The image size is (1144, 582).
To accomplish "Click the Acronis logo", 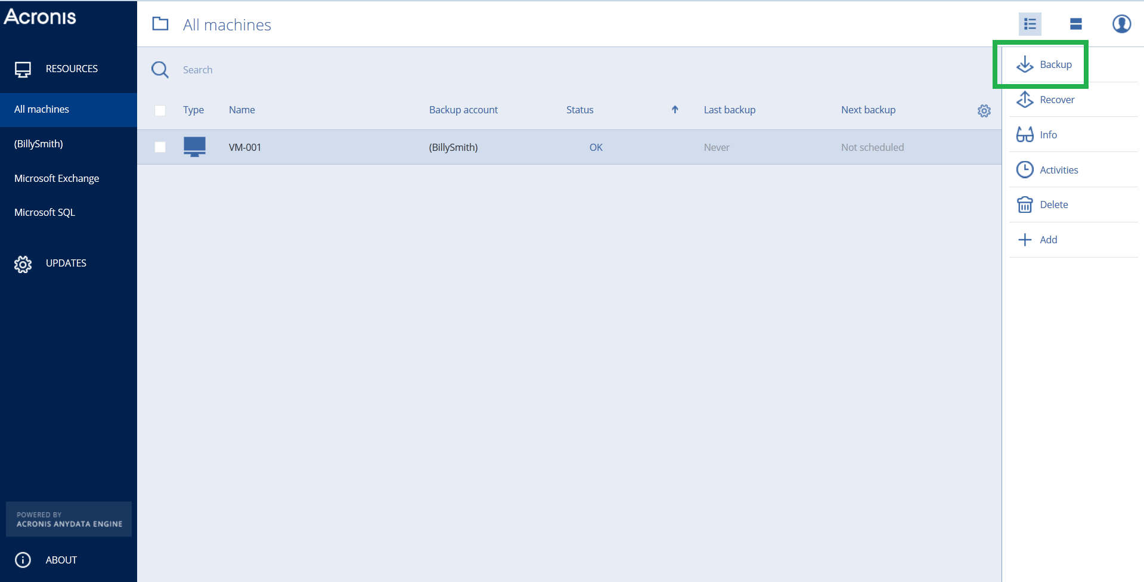I will point(40,16).
